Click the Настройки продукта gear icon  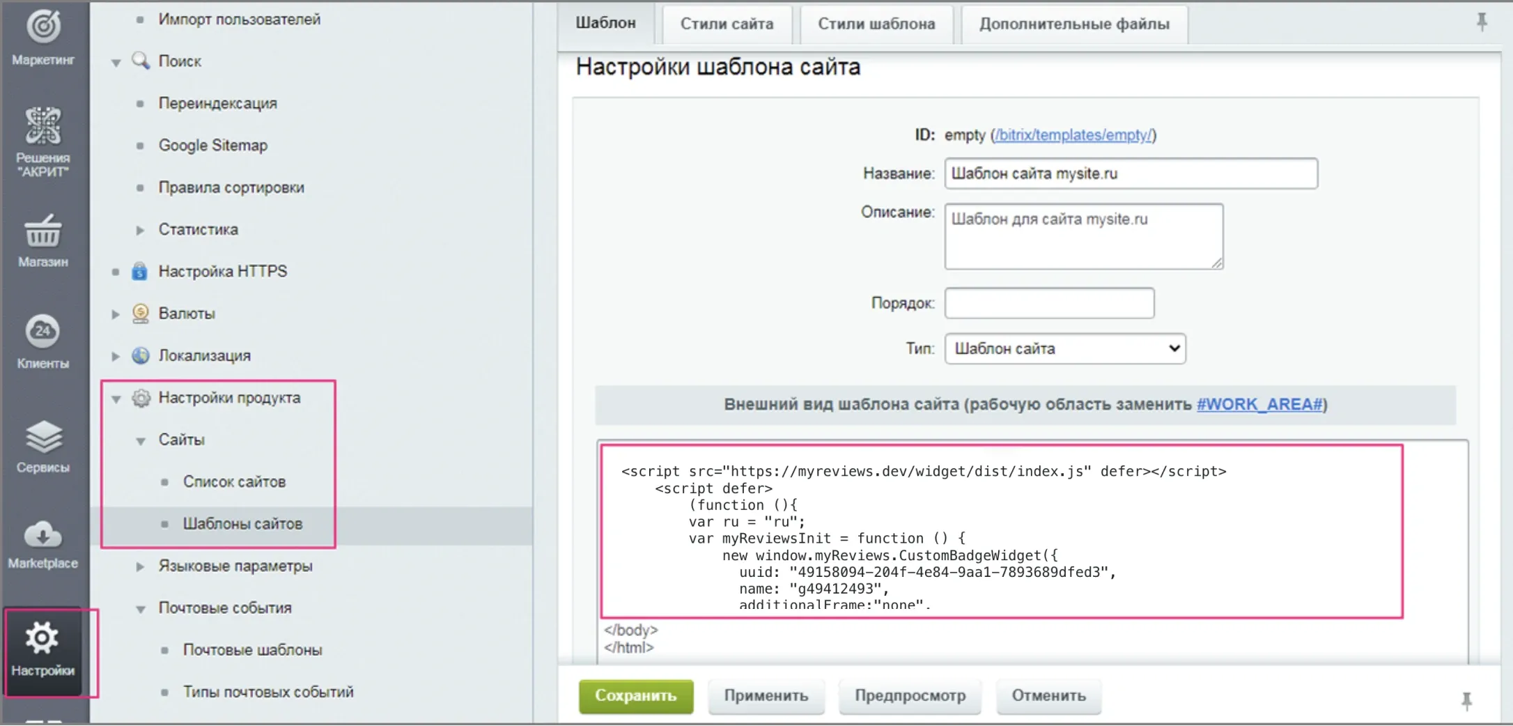[x=141, y=398]
